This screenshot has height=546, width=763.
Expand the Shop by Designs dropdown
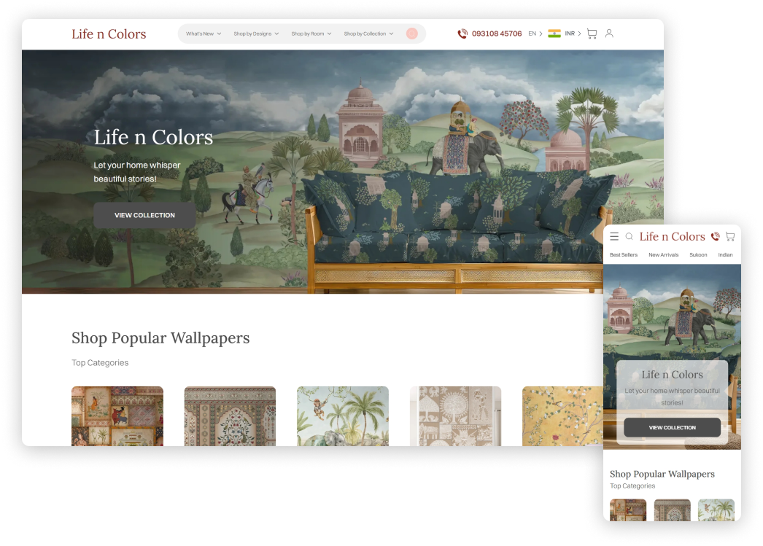pos(256,34)
